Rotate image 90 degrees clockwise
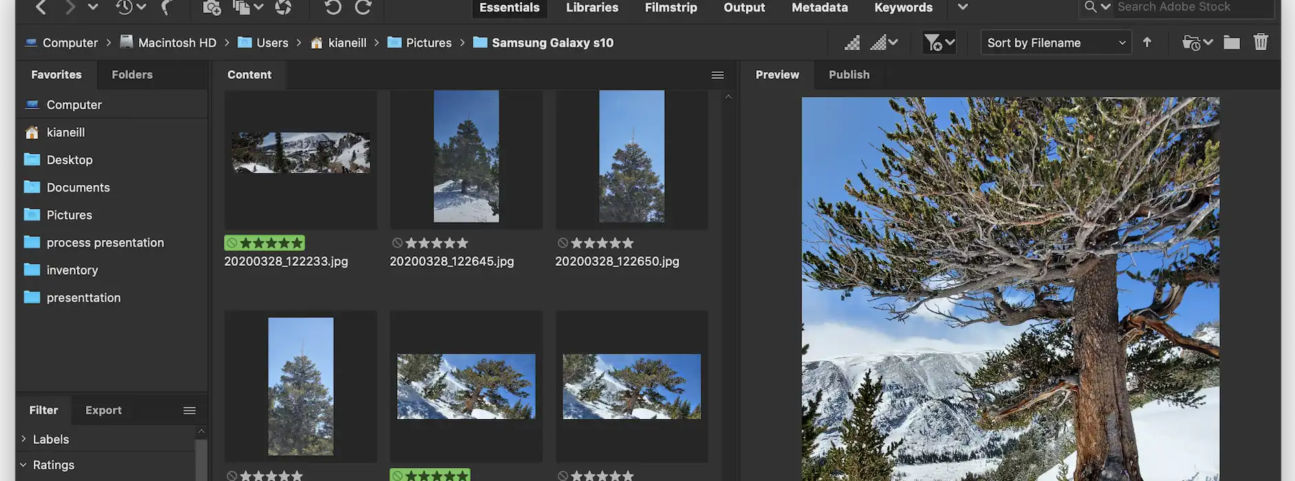Viewport: 1295px width, 481px height. pyautogui.click(x=363, y=8)
